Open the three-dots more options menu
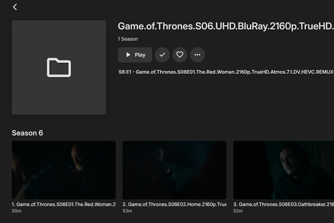Screen dimensions: 334x223 point(197,55)
